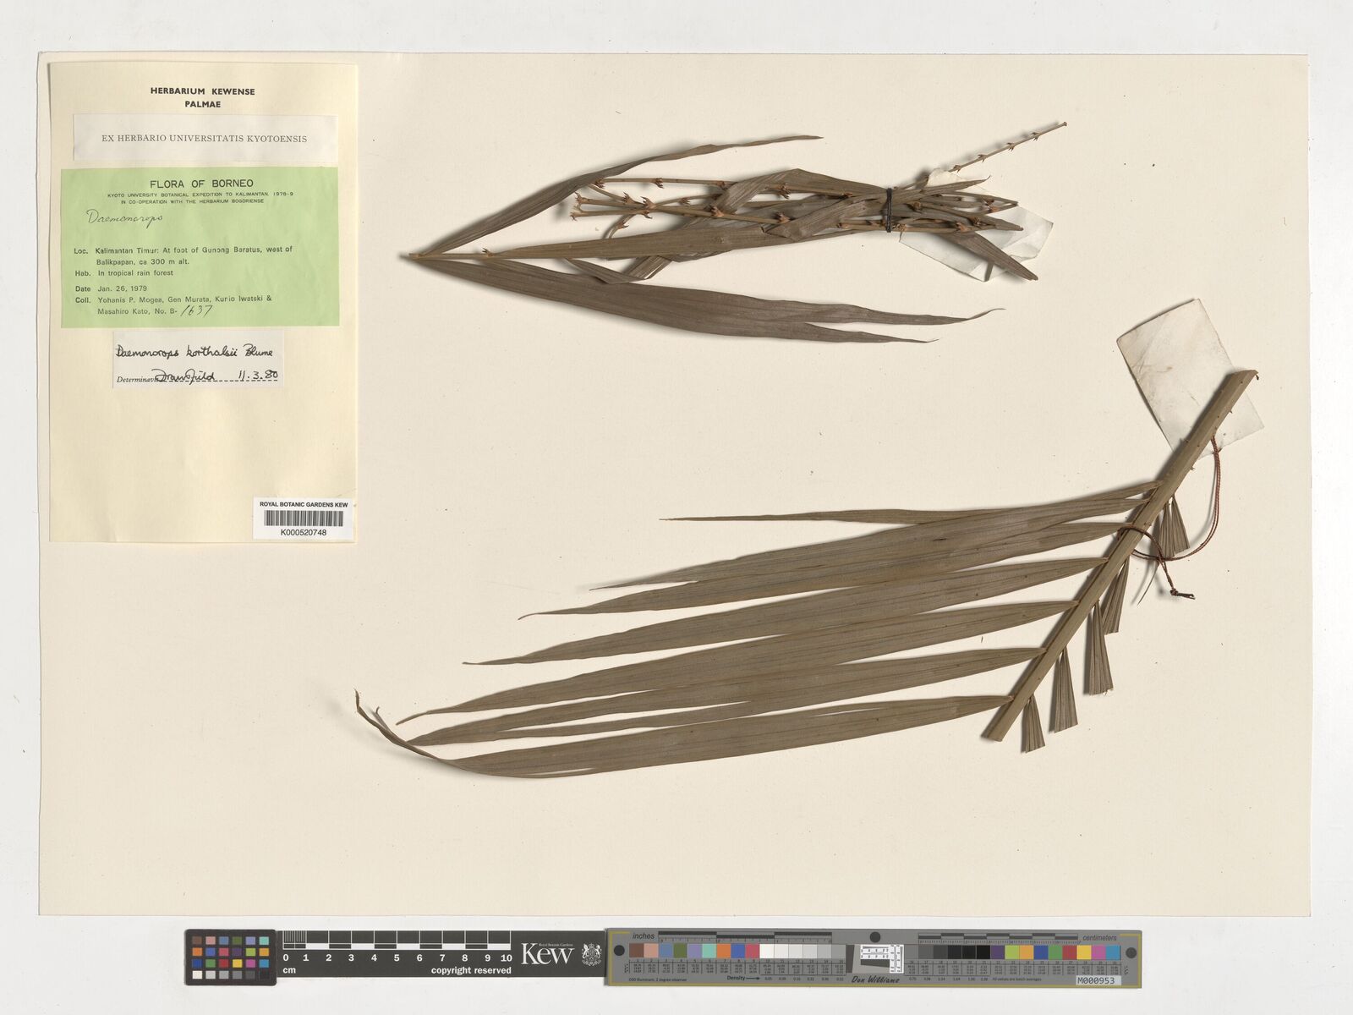This screenshot has height=1015, width=1353.
Task: Click the M000953 label on the color chart
Action: click(x=1106, y=981)
